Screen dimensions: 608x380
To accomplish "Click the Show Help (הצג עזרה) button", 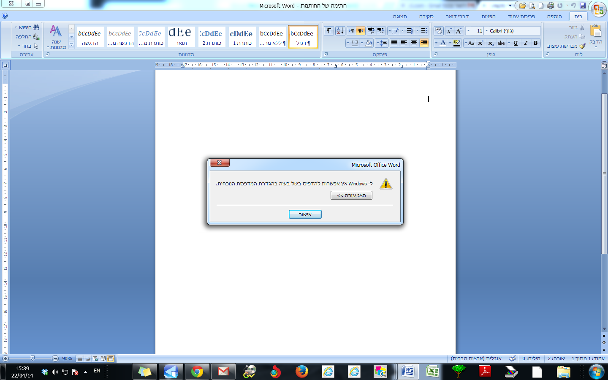I will pos(351,195).
